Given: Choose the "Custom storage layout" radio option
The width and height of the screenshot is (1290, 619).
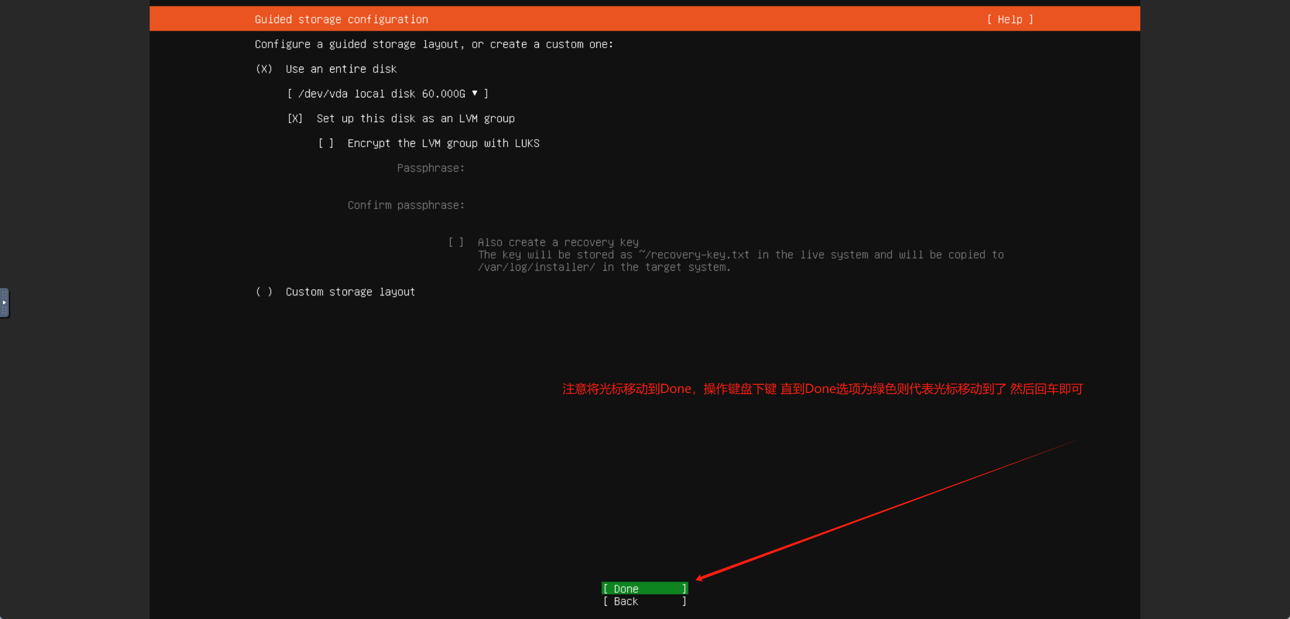Looking at the screenshot, I should pyautogui.click(x=264, y=292).
